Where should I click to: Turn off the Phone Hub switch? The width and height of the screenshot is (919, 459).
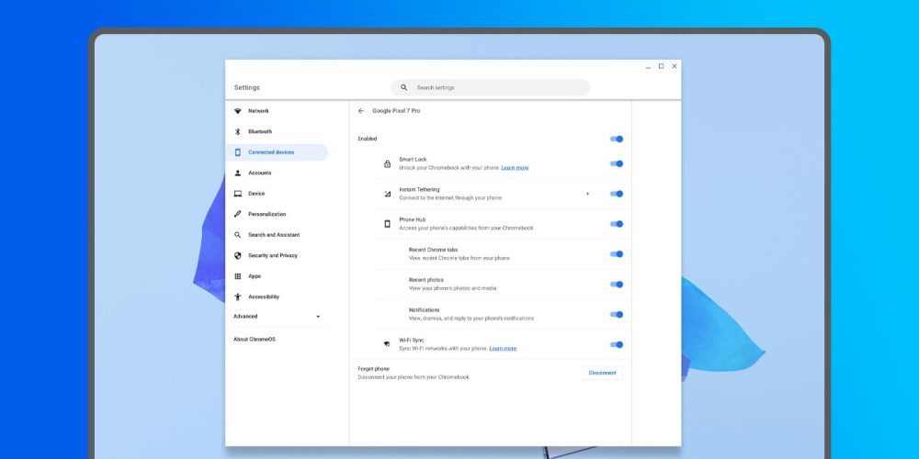point(617,224)
